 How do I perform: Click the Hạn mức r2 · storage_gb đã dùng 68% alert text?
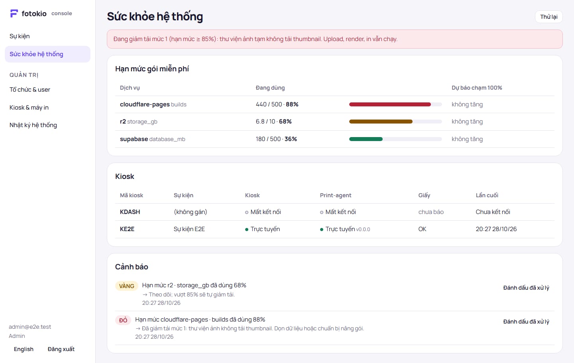(194, 285)
